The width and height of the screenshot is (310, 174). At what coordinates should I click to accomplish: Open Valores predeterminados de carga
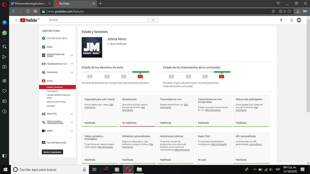click(58, 96)
